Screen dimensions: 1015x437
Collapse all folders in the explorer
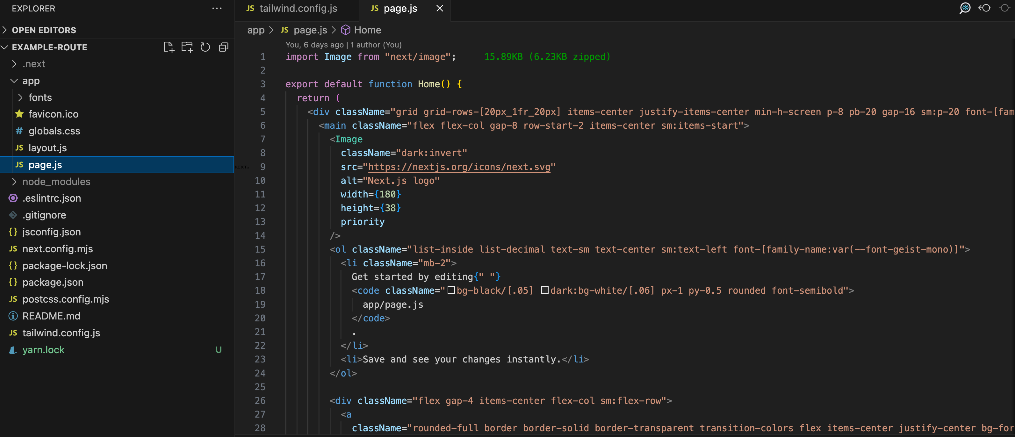pyautogui.click(x=223, y=47)
